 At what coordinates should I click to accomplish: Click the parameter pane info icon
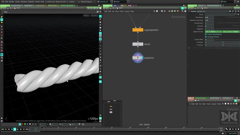[x=236, y=11]
